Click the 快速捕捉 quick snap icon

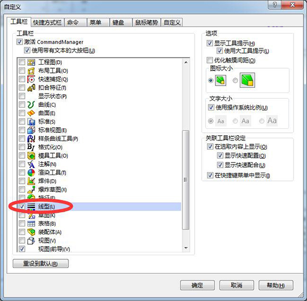coord(31,79)
